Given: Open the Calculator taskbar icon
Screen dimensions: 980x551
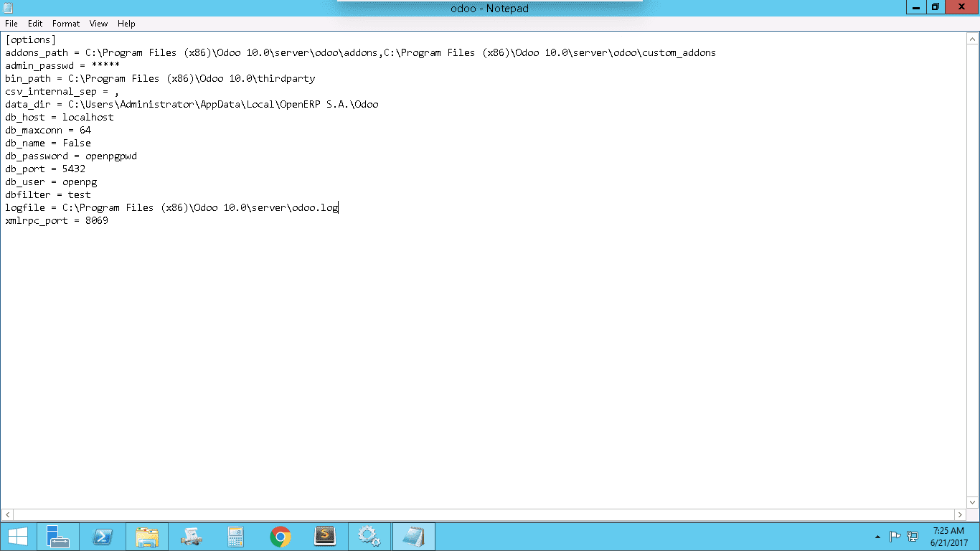Looking at the screenshot, I should click(x=235, y=537).
